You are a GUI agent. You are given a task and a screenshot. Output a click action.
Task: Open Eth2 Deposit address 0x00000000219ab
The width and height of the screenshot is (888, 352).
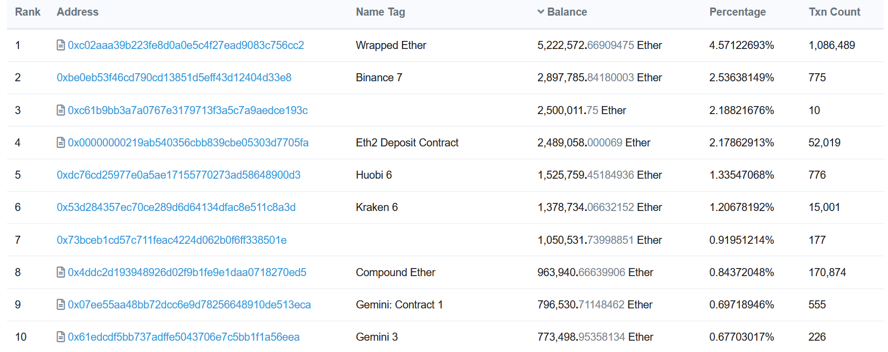pyautogui.click(x=188, y=143)
